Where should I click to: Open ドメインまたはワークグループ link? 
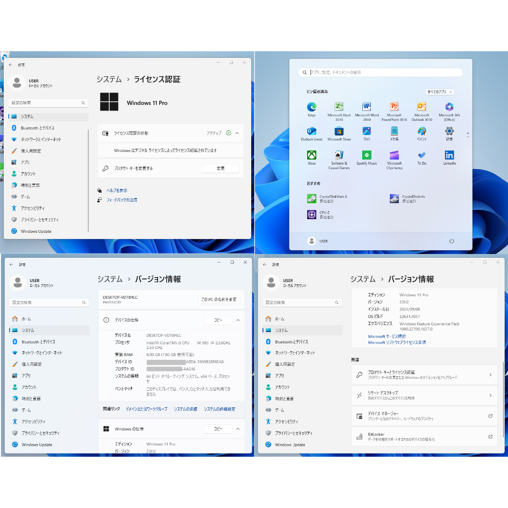tap(146, 409)
